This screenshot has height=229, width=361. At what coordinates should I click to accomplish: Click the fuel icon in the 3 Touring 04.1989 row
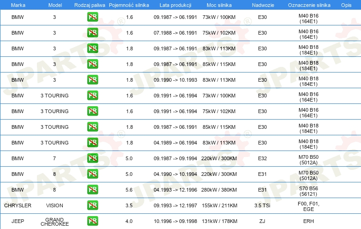(x=92, y=143)
